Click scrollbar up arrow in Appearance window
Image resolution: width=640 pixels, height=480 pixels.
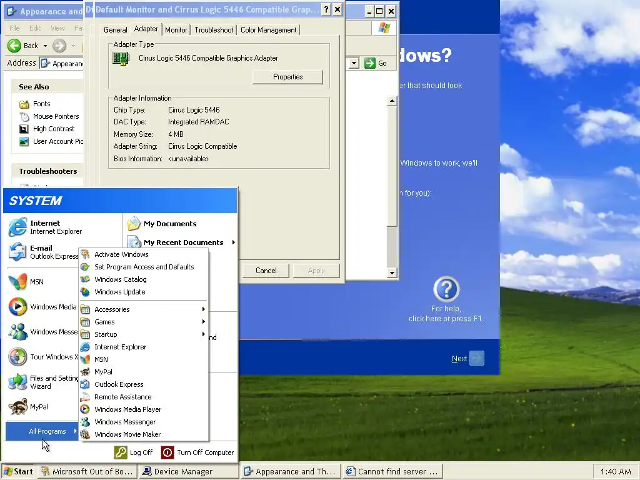click(x=392, y=101)
